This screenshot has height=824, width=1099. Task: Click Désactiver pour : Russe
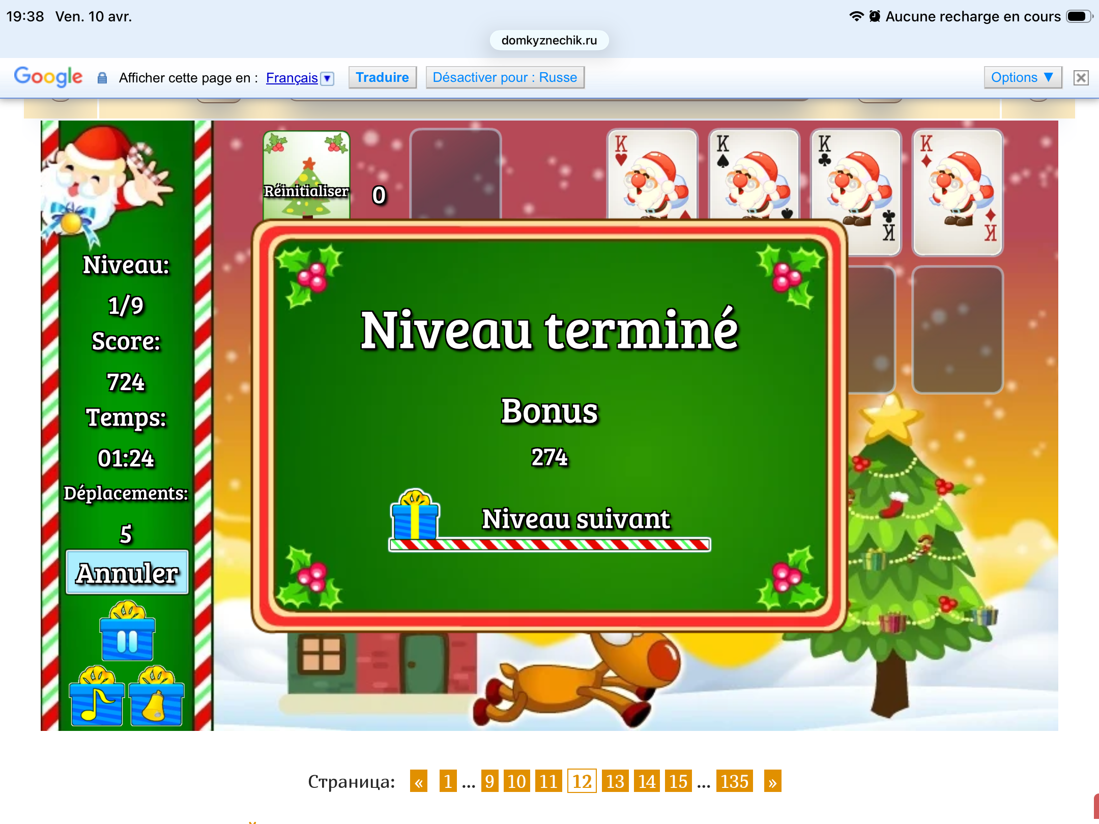click(x=505, y=77)
